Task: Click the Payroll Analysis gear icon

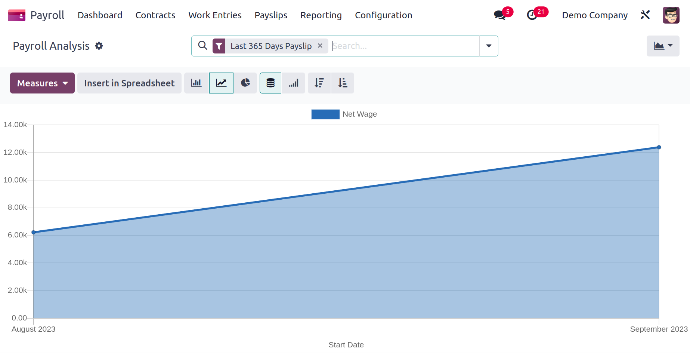Action: click(x=99, y=46)
